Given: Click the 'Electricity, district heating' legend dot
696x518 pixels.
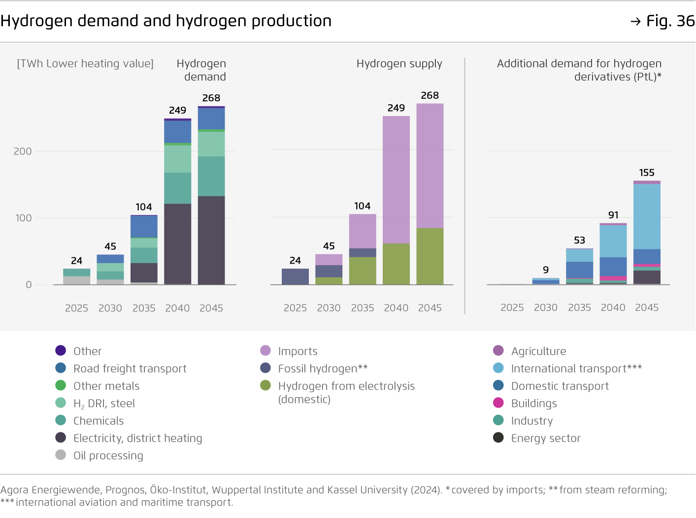Looking at the screenshot, I should [61, 437].
